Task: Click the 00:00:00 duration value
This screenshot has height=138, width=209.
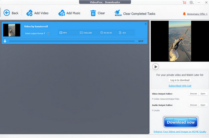Action: [x=108, y=33]
